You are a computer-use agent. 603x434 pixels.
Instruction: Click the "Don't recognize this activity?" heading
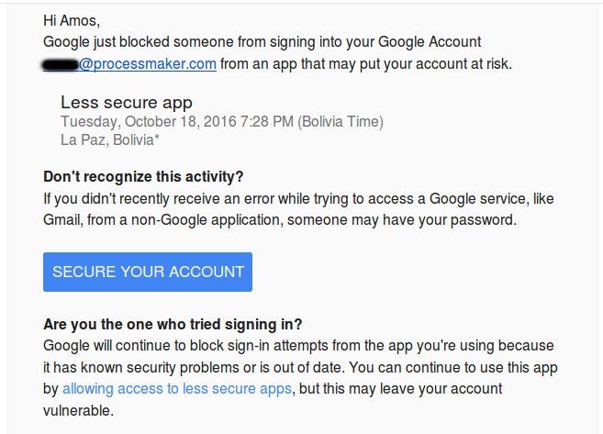tap(143, 176)
